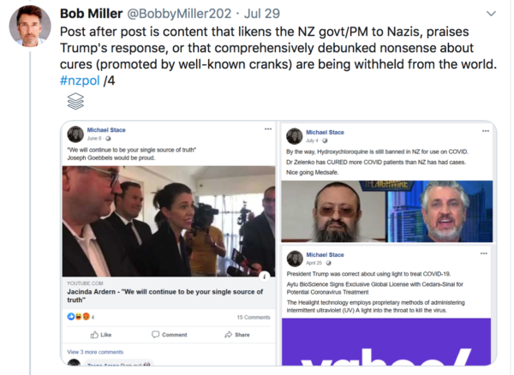Click the info icon on video thumbnail

(x=264, y=277)
